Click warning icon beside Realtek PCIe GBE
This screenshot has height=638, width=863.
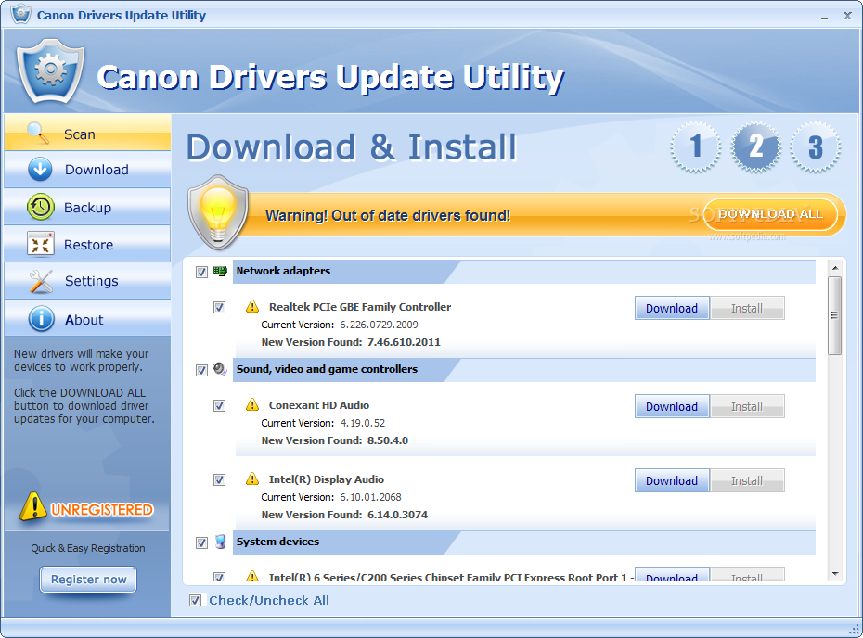pos(252,306)
